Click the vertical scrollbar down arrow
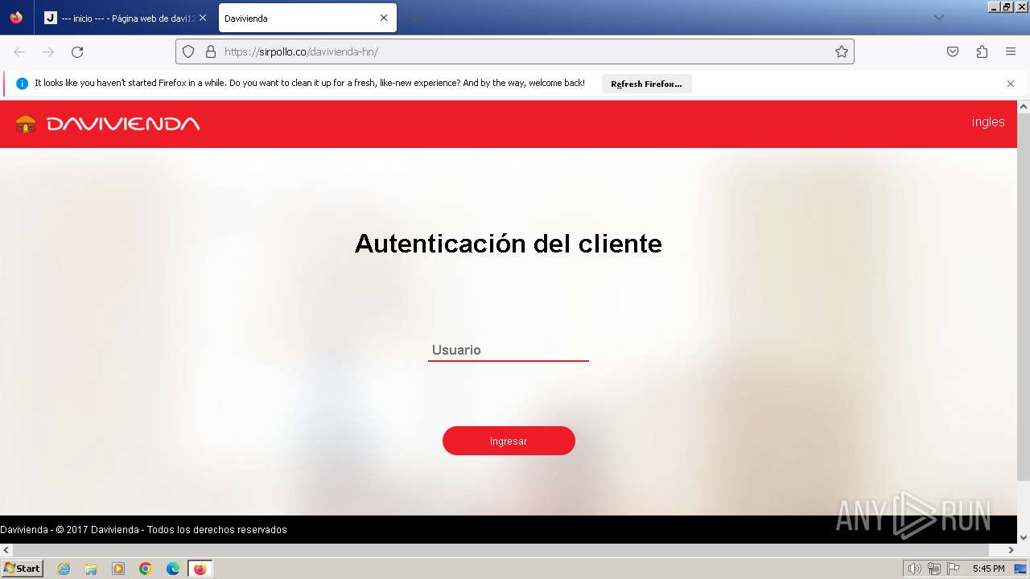Viewport: 1030px width, 579px height. point(1024,537)
